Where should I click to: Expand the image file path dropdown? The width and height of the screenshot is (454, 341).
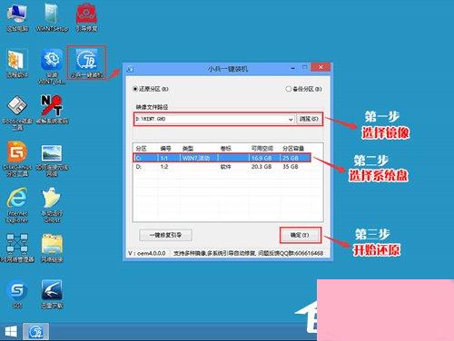pos(291,119)
